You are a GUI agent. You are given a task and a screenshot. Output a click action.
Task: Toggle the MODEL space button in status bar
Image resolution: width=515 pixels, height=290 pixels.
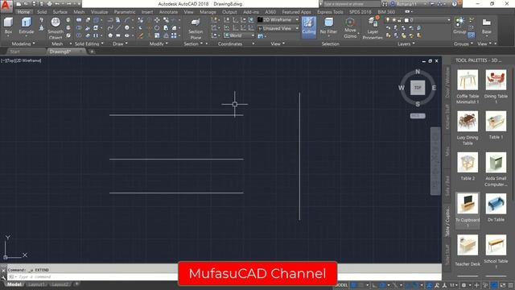point(341,285)
